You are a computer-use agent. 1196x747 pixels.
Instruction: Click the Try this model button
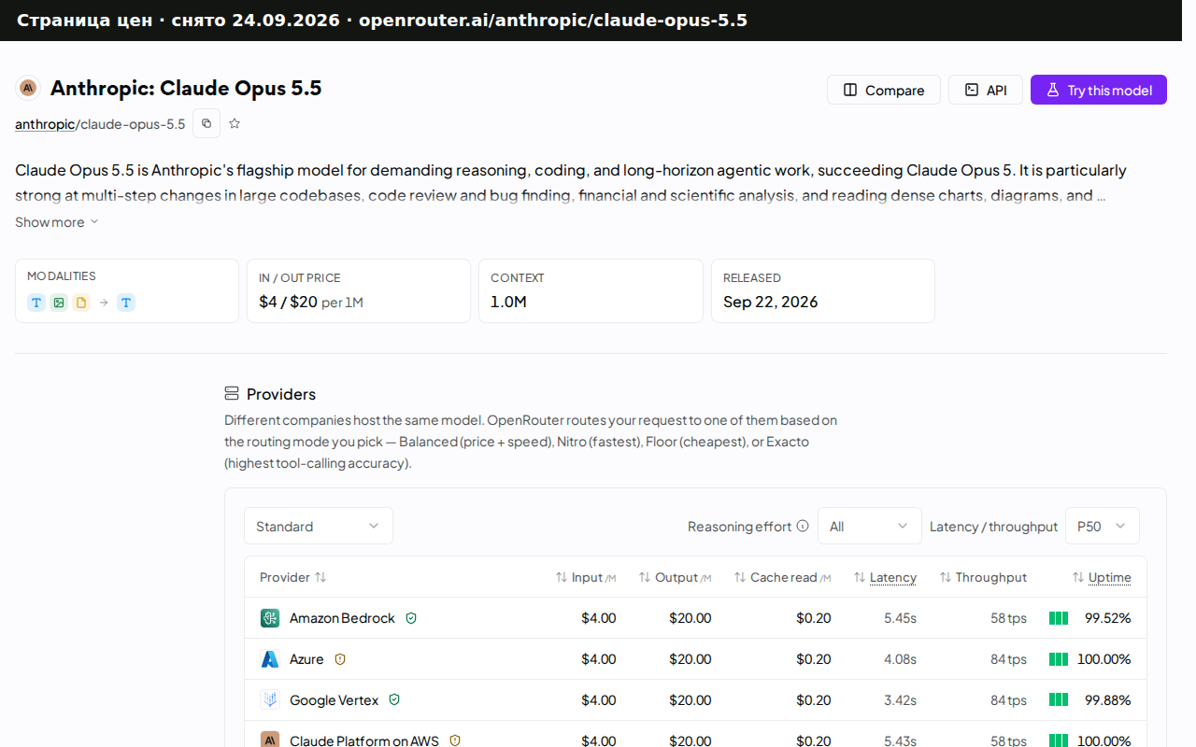(1099, 90)
